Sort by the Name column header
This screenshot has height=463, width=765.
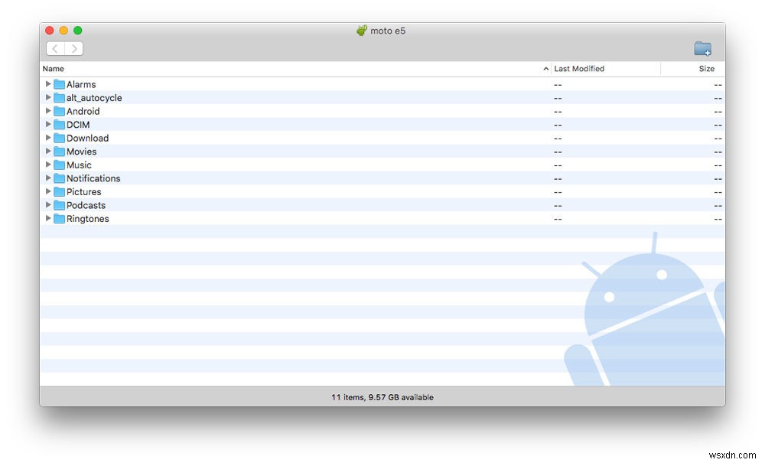click(x=295, y=69)
